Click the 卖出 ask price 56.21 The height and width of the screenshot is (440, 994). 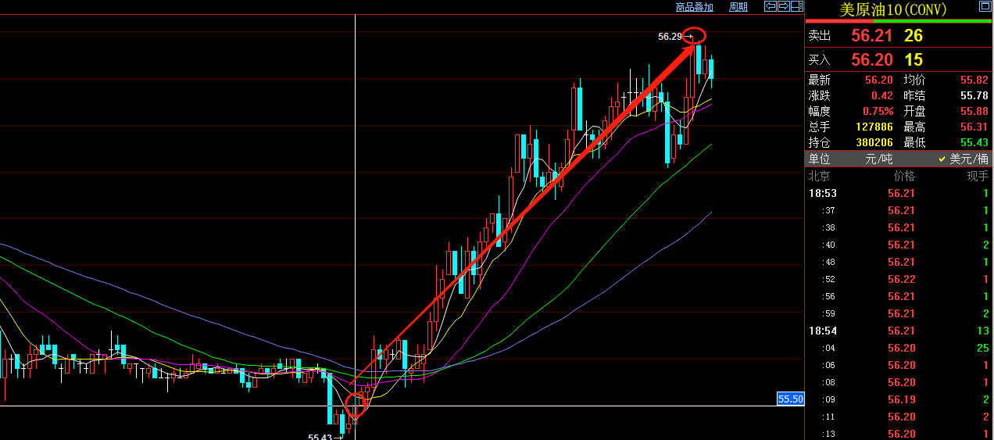click(x=871, y=36)
